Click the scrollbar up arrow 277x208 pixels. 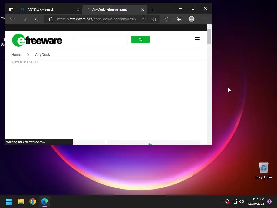click(209, 27)
